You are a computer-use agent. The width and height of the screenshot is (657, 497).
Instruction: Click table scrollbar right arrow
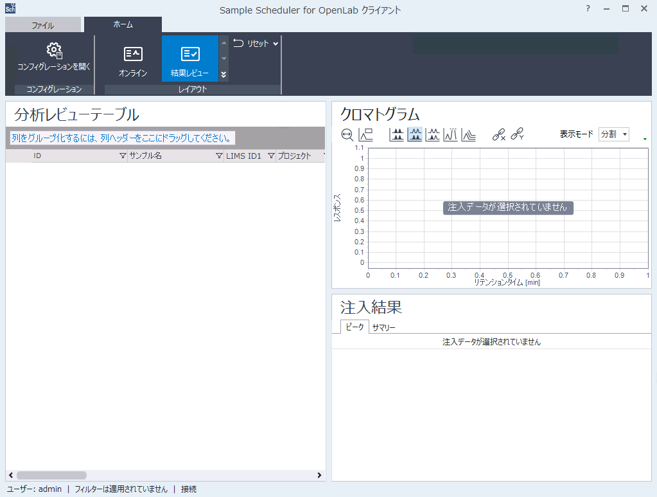319,475
